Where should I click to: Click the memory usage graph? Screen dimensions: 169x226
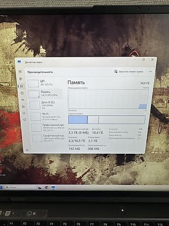pos(108,99)
